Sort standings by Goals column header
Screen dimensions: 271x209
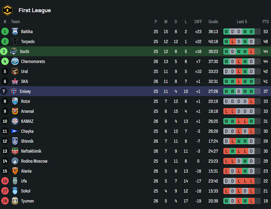click(213, 22)
